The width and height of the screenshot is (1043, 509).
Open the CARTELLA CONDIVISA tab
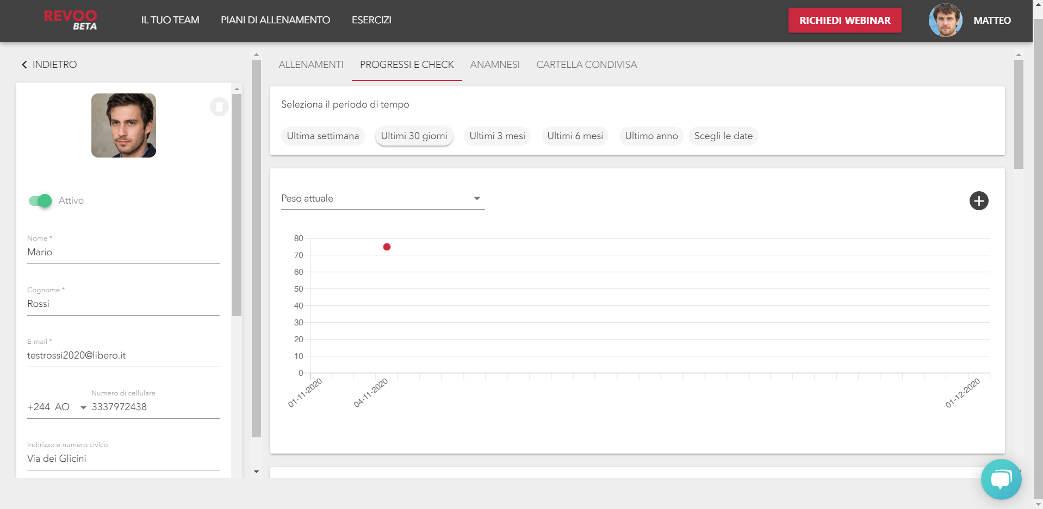click(x=586, y=65)
